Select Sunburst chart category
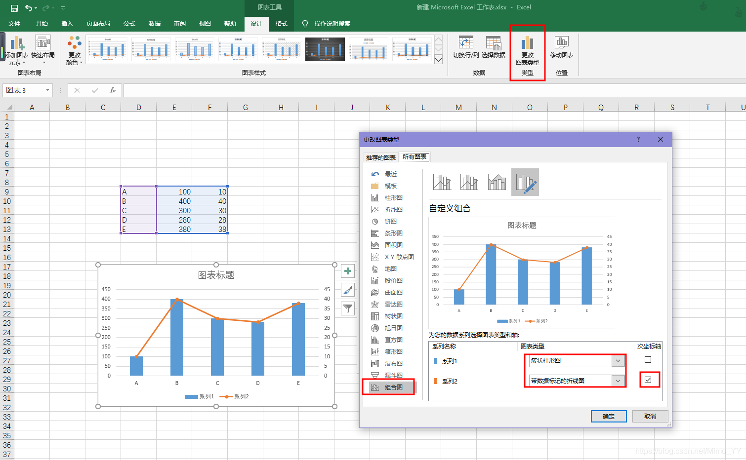Image resolution: width=746 pixels, height=460 pixels. pos(393,328)
